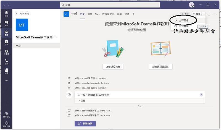Viewport: 221px width, 130px height.
Task: Switch to the Files tab
Action: coord(97,14)
